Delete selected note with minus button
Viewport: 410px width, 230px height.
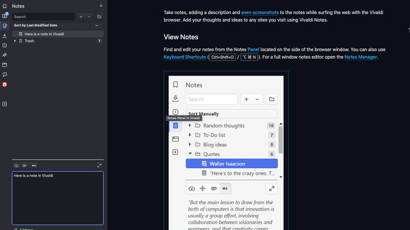point(88,17)
